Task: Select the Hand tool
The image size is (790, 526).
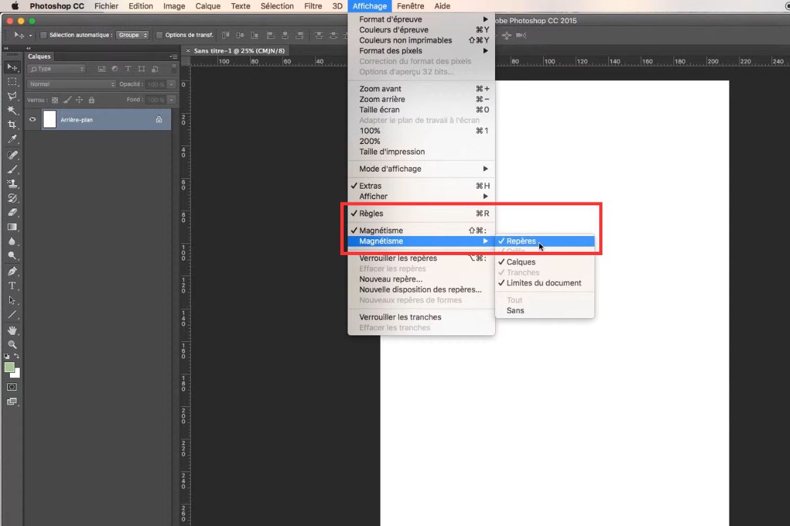Action: (12, 330)
